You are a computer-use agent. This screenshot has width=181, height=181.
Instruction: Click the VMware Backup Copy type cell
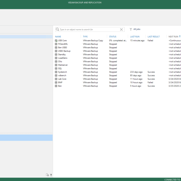coord(93,41)
